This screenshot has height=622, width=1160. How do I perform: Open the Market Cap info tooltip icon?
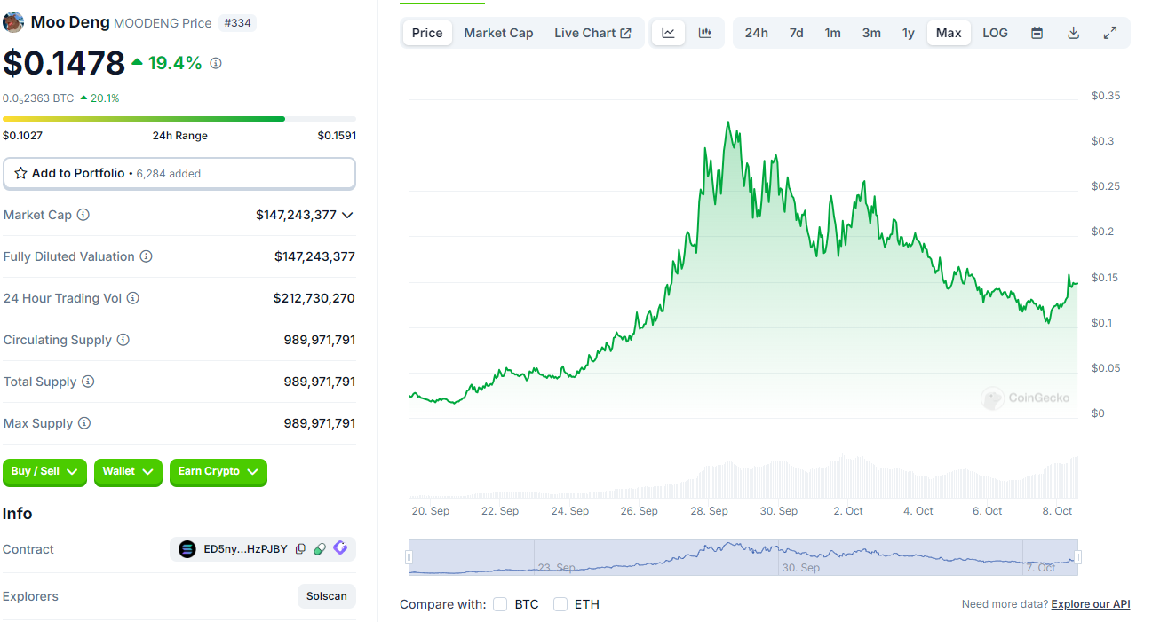tap(83, 215)
